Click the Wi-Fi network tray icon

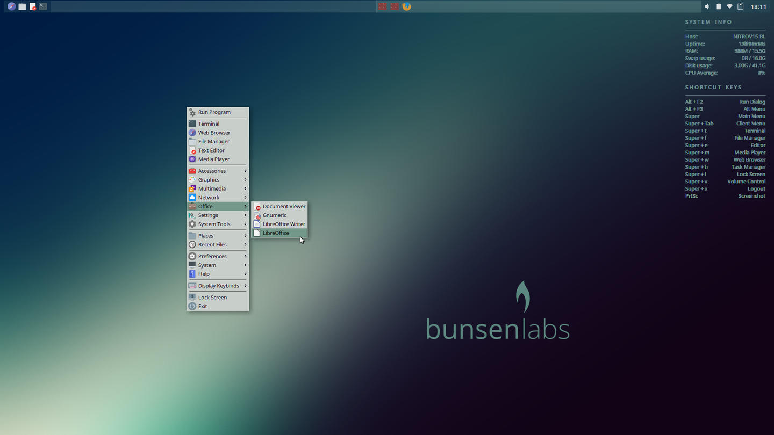pyautogui.click(x=729, y=6)
